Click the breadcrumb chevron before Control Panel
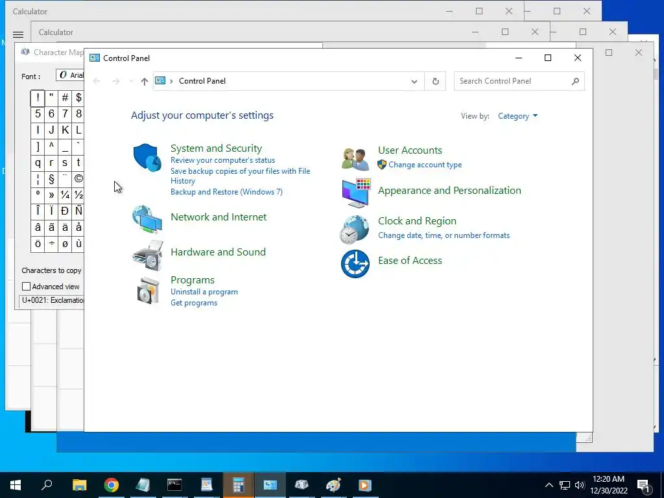 tap(171, 81)
